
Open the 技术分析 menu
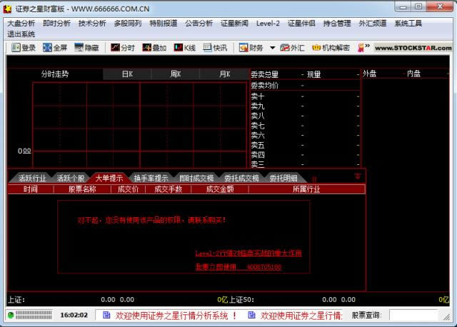(92, 23)
